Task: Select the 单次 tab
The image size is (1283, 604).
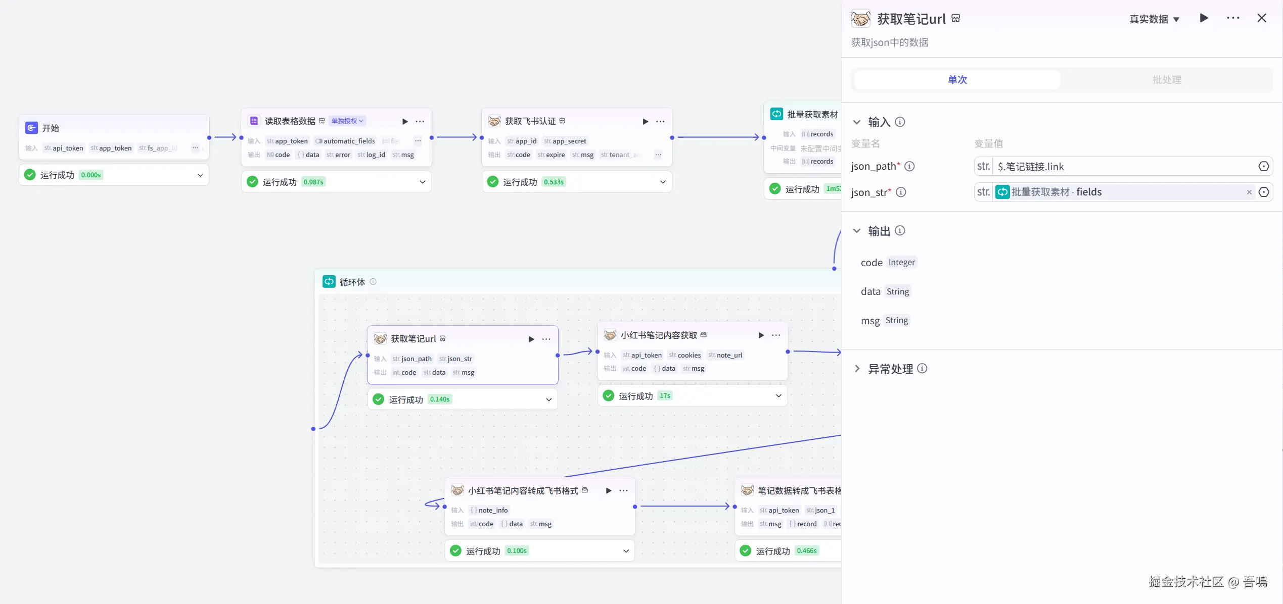Action: click(957, 80)
